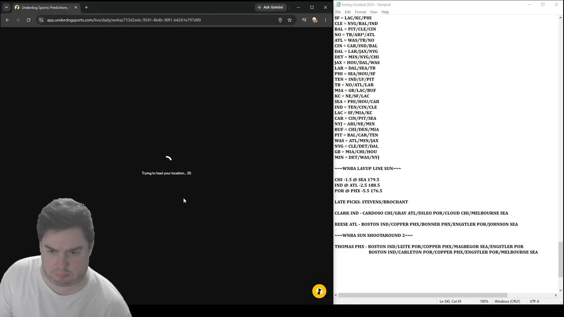This screenshot has width=564, height=317.
Task: Click the 'LATE PICKS: STEVENS/BROCHANT' line
Action: pyautogui.click(x=371, y=202)
